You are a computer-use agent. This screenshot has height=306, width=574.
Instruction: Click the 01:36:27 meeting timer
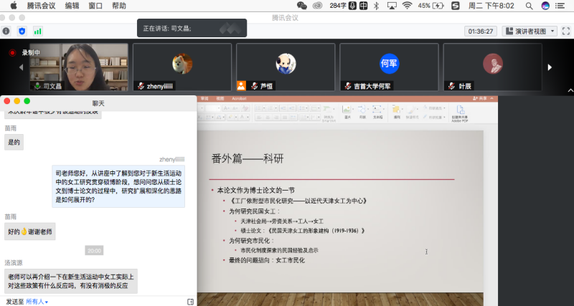click(x=480, y=32)
